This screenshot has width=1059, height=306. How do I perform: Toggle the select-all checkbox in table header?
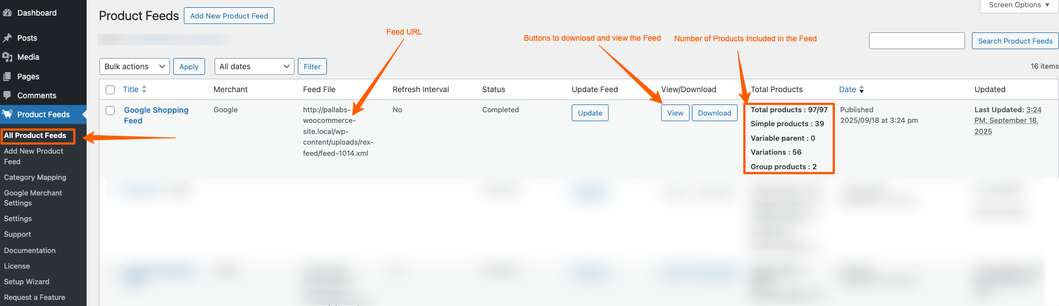coord(110,90)
